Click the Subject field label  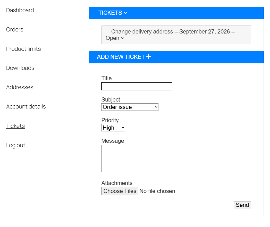click(x=111, y=99)
